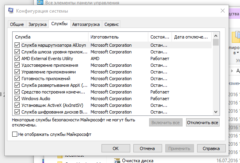Uncheck Служба развертывания AppX checkbox
Viewport: 240px width, 163px height.
[17, 85]
